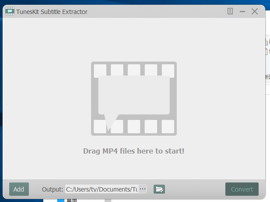Click the Convert button
This screenshot has width=270, height=202.
click(x=242, y=189)
